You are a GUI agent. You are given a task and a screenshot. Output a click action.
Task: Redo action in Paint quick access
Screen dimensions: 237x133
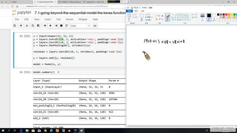coord(137,8)
